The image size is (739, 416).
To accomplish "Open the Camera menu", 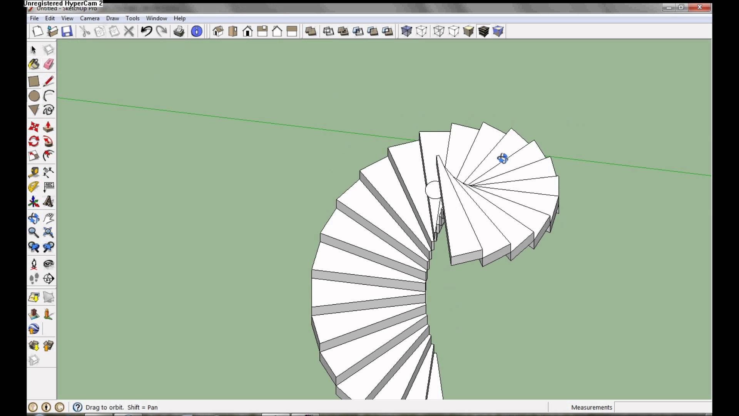I will coord(89,18).
